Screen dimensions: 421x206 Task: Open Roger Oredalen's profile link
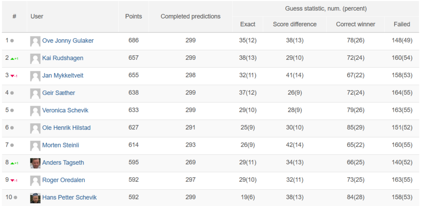pyautogui.click(x=64, y=180)
